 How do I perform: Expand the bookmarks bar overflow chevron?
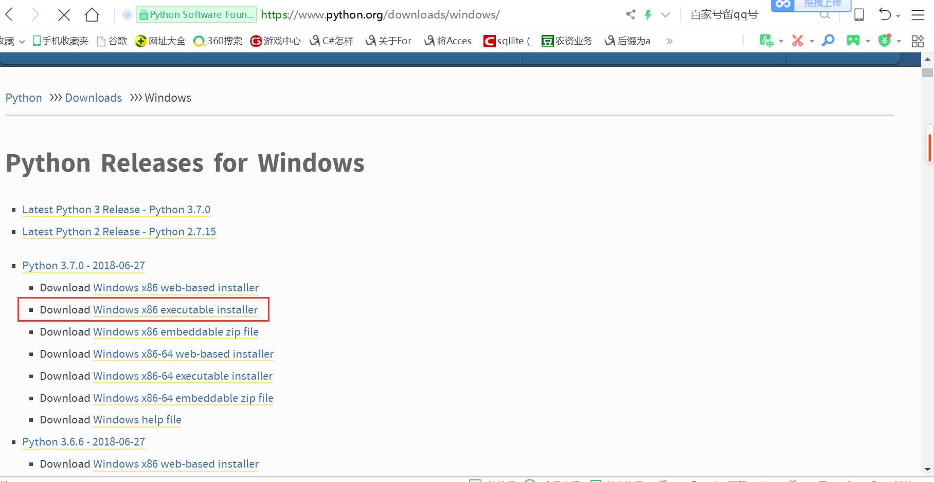click(x=670, y=41)
